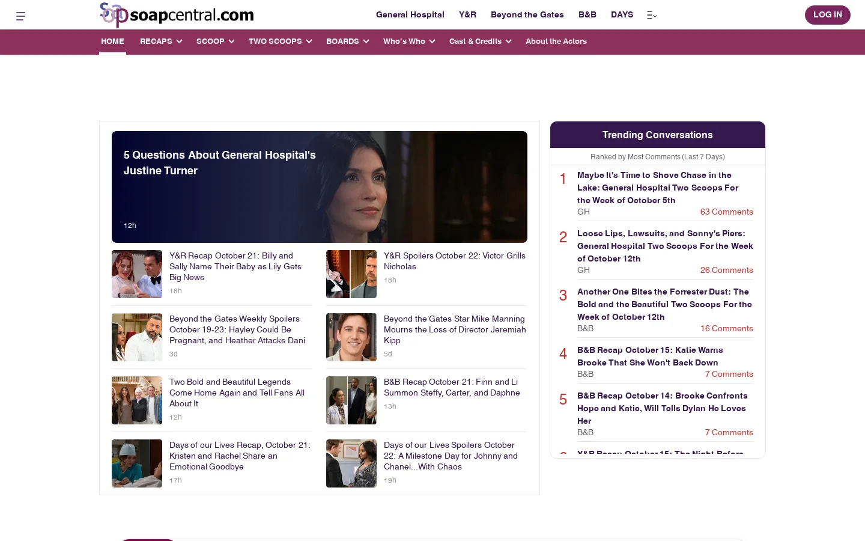Expand Cast & Credits dropdown chevron
Image resolution: width=865 pixels, height=541 pixels.
click(508, 41)
